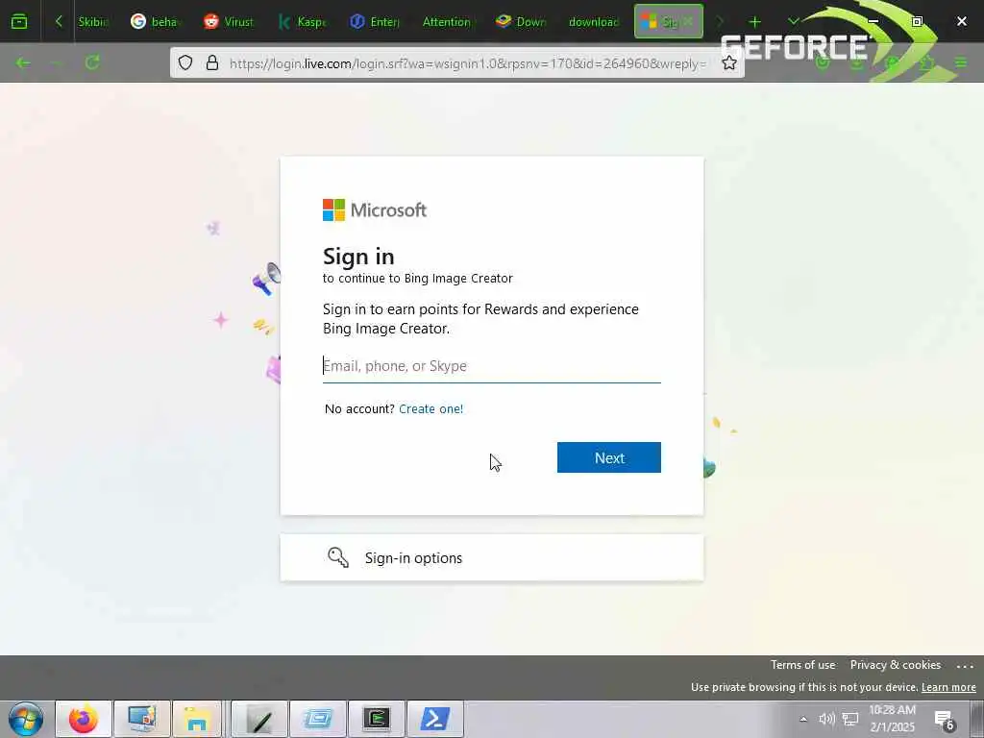984x738 pixels.
Task: Open the green terminal taskbar app
Action: pos(377,719)
